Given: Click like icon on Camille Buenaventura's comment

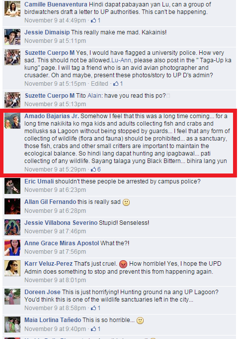Looking at the screenshot, I should pyautogui.click(x=93, y=20).
